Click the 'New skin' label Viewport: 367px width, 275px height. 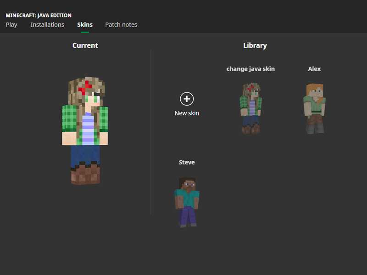(187, 113)
